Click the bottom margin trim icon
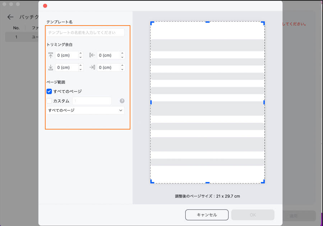Image resolution: width=323 pixels, height=226 pixels. pos(50,68)
